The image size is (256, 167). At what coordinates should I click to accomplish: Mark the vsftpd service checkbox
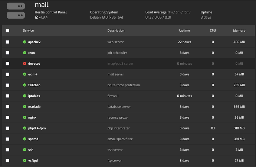(x=8, y=161)
